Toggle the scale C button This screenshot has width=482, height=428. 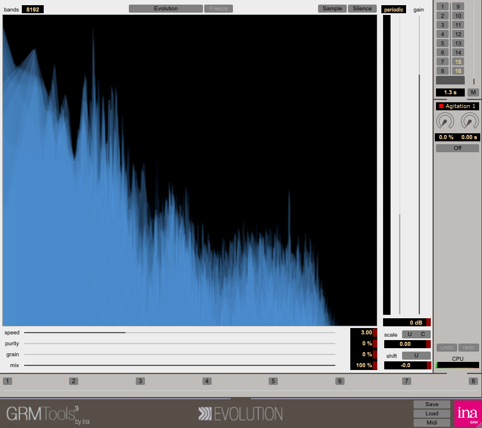point(423,334)
